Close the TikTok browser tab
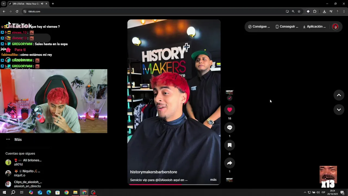348x196 pixels. click(46, 4)
